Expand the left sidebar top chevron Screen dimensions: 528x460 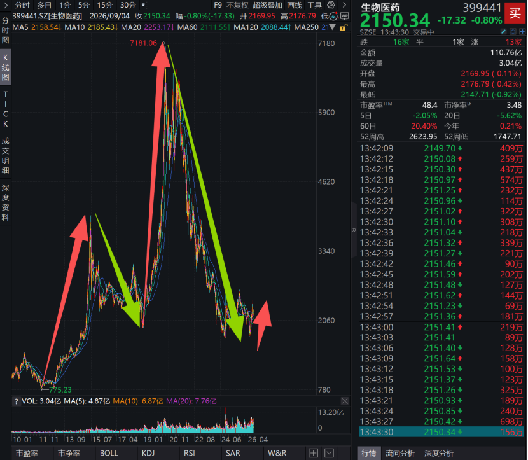[5, 5]
